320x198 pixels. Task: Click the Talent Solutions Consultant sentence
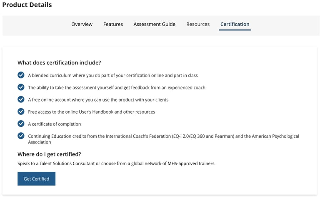[x=116, y=163]
